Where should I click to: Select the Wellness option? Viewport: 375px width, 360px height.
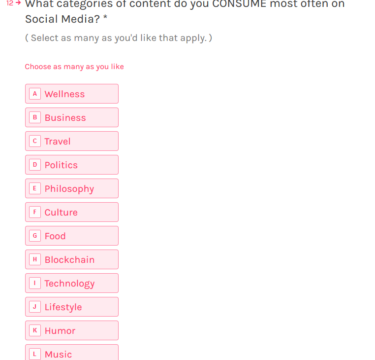click(72, 94)
